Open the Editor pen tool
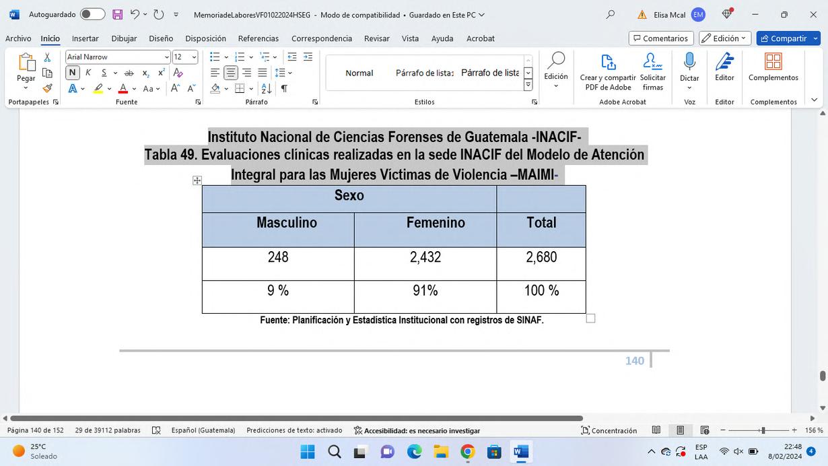 pyautogui.click(x=724, y=67)
